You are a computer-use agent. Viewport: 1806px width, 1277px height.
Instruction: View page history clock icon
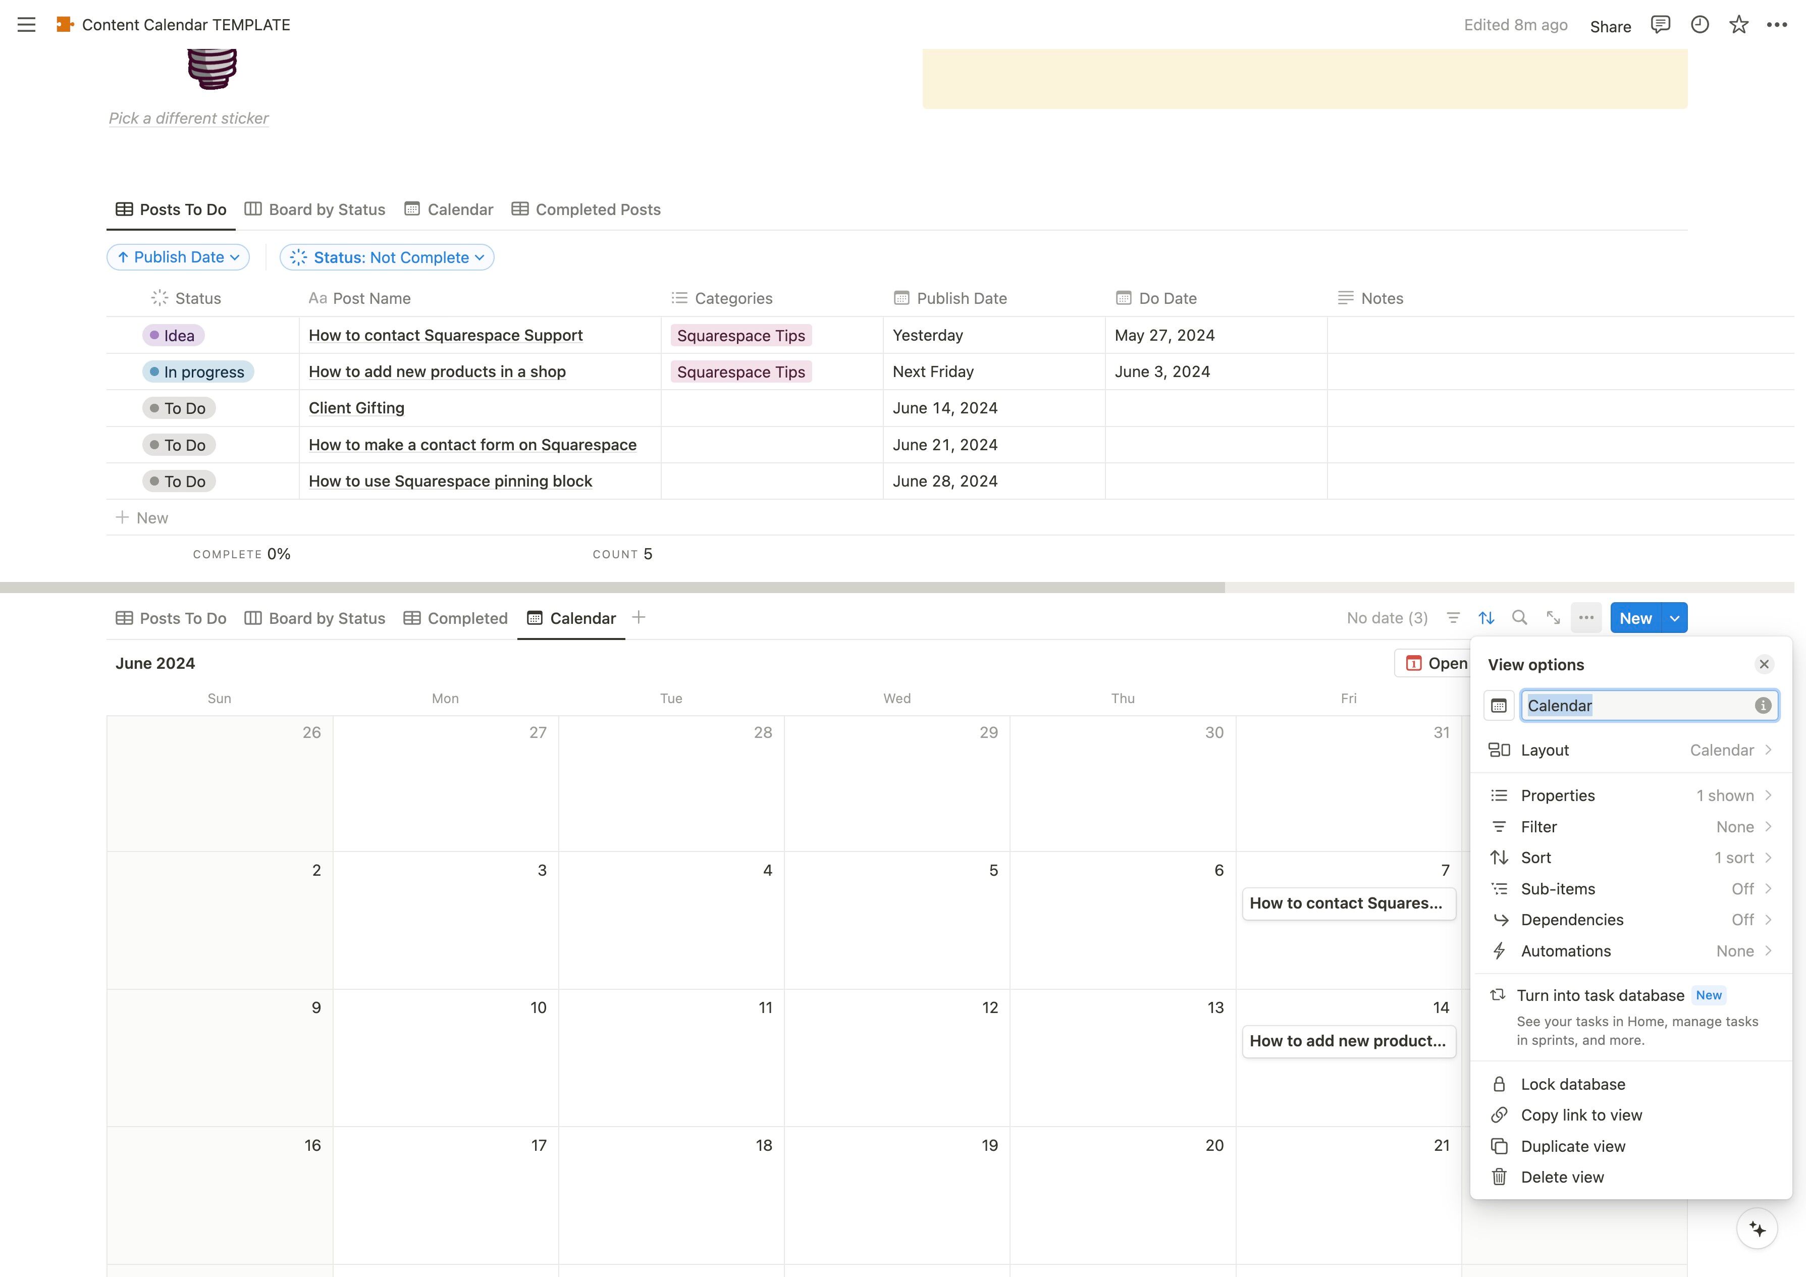pos(1699,24)
